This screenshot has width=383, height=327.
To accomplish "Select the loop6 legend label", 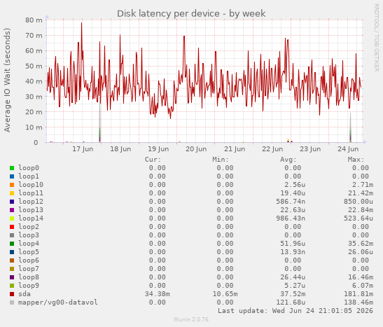I will coord(29,260).
